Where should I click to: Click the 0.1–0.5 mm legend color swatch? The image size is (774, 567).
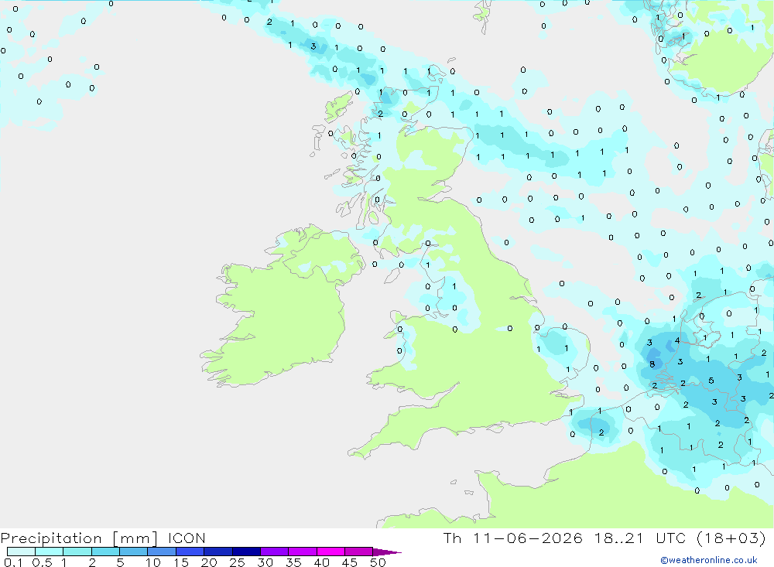click(21, 552)
